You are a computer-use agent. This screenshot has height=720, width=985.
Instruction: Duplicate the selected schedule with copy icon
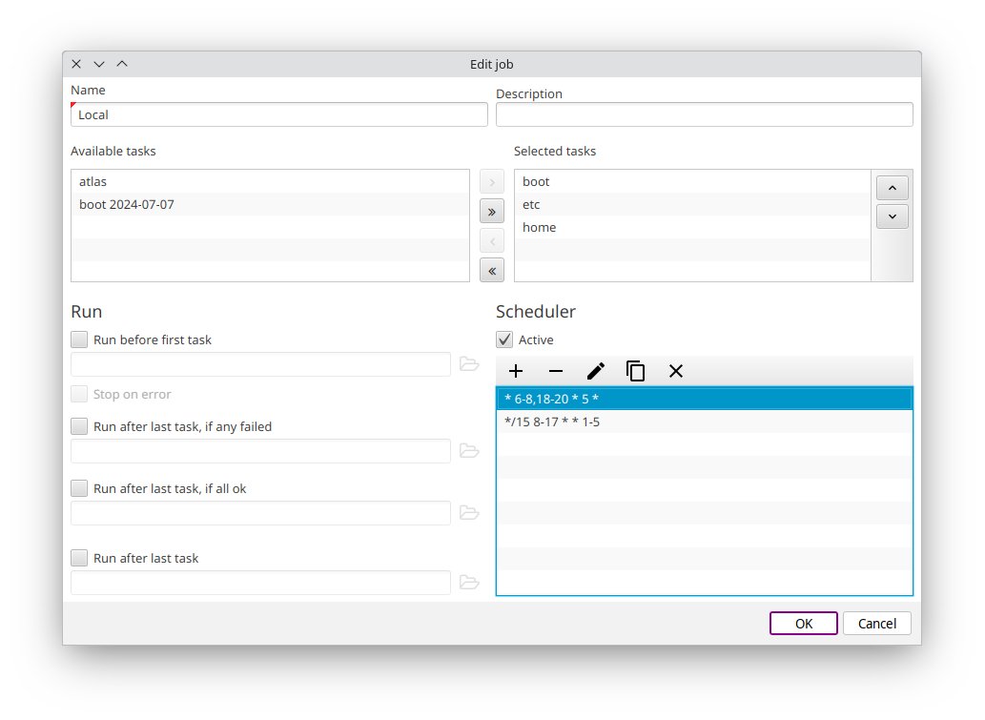point(636,371)
